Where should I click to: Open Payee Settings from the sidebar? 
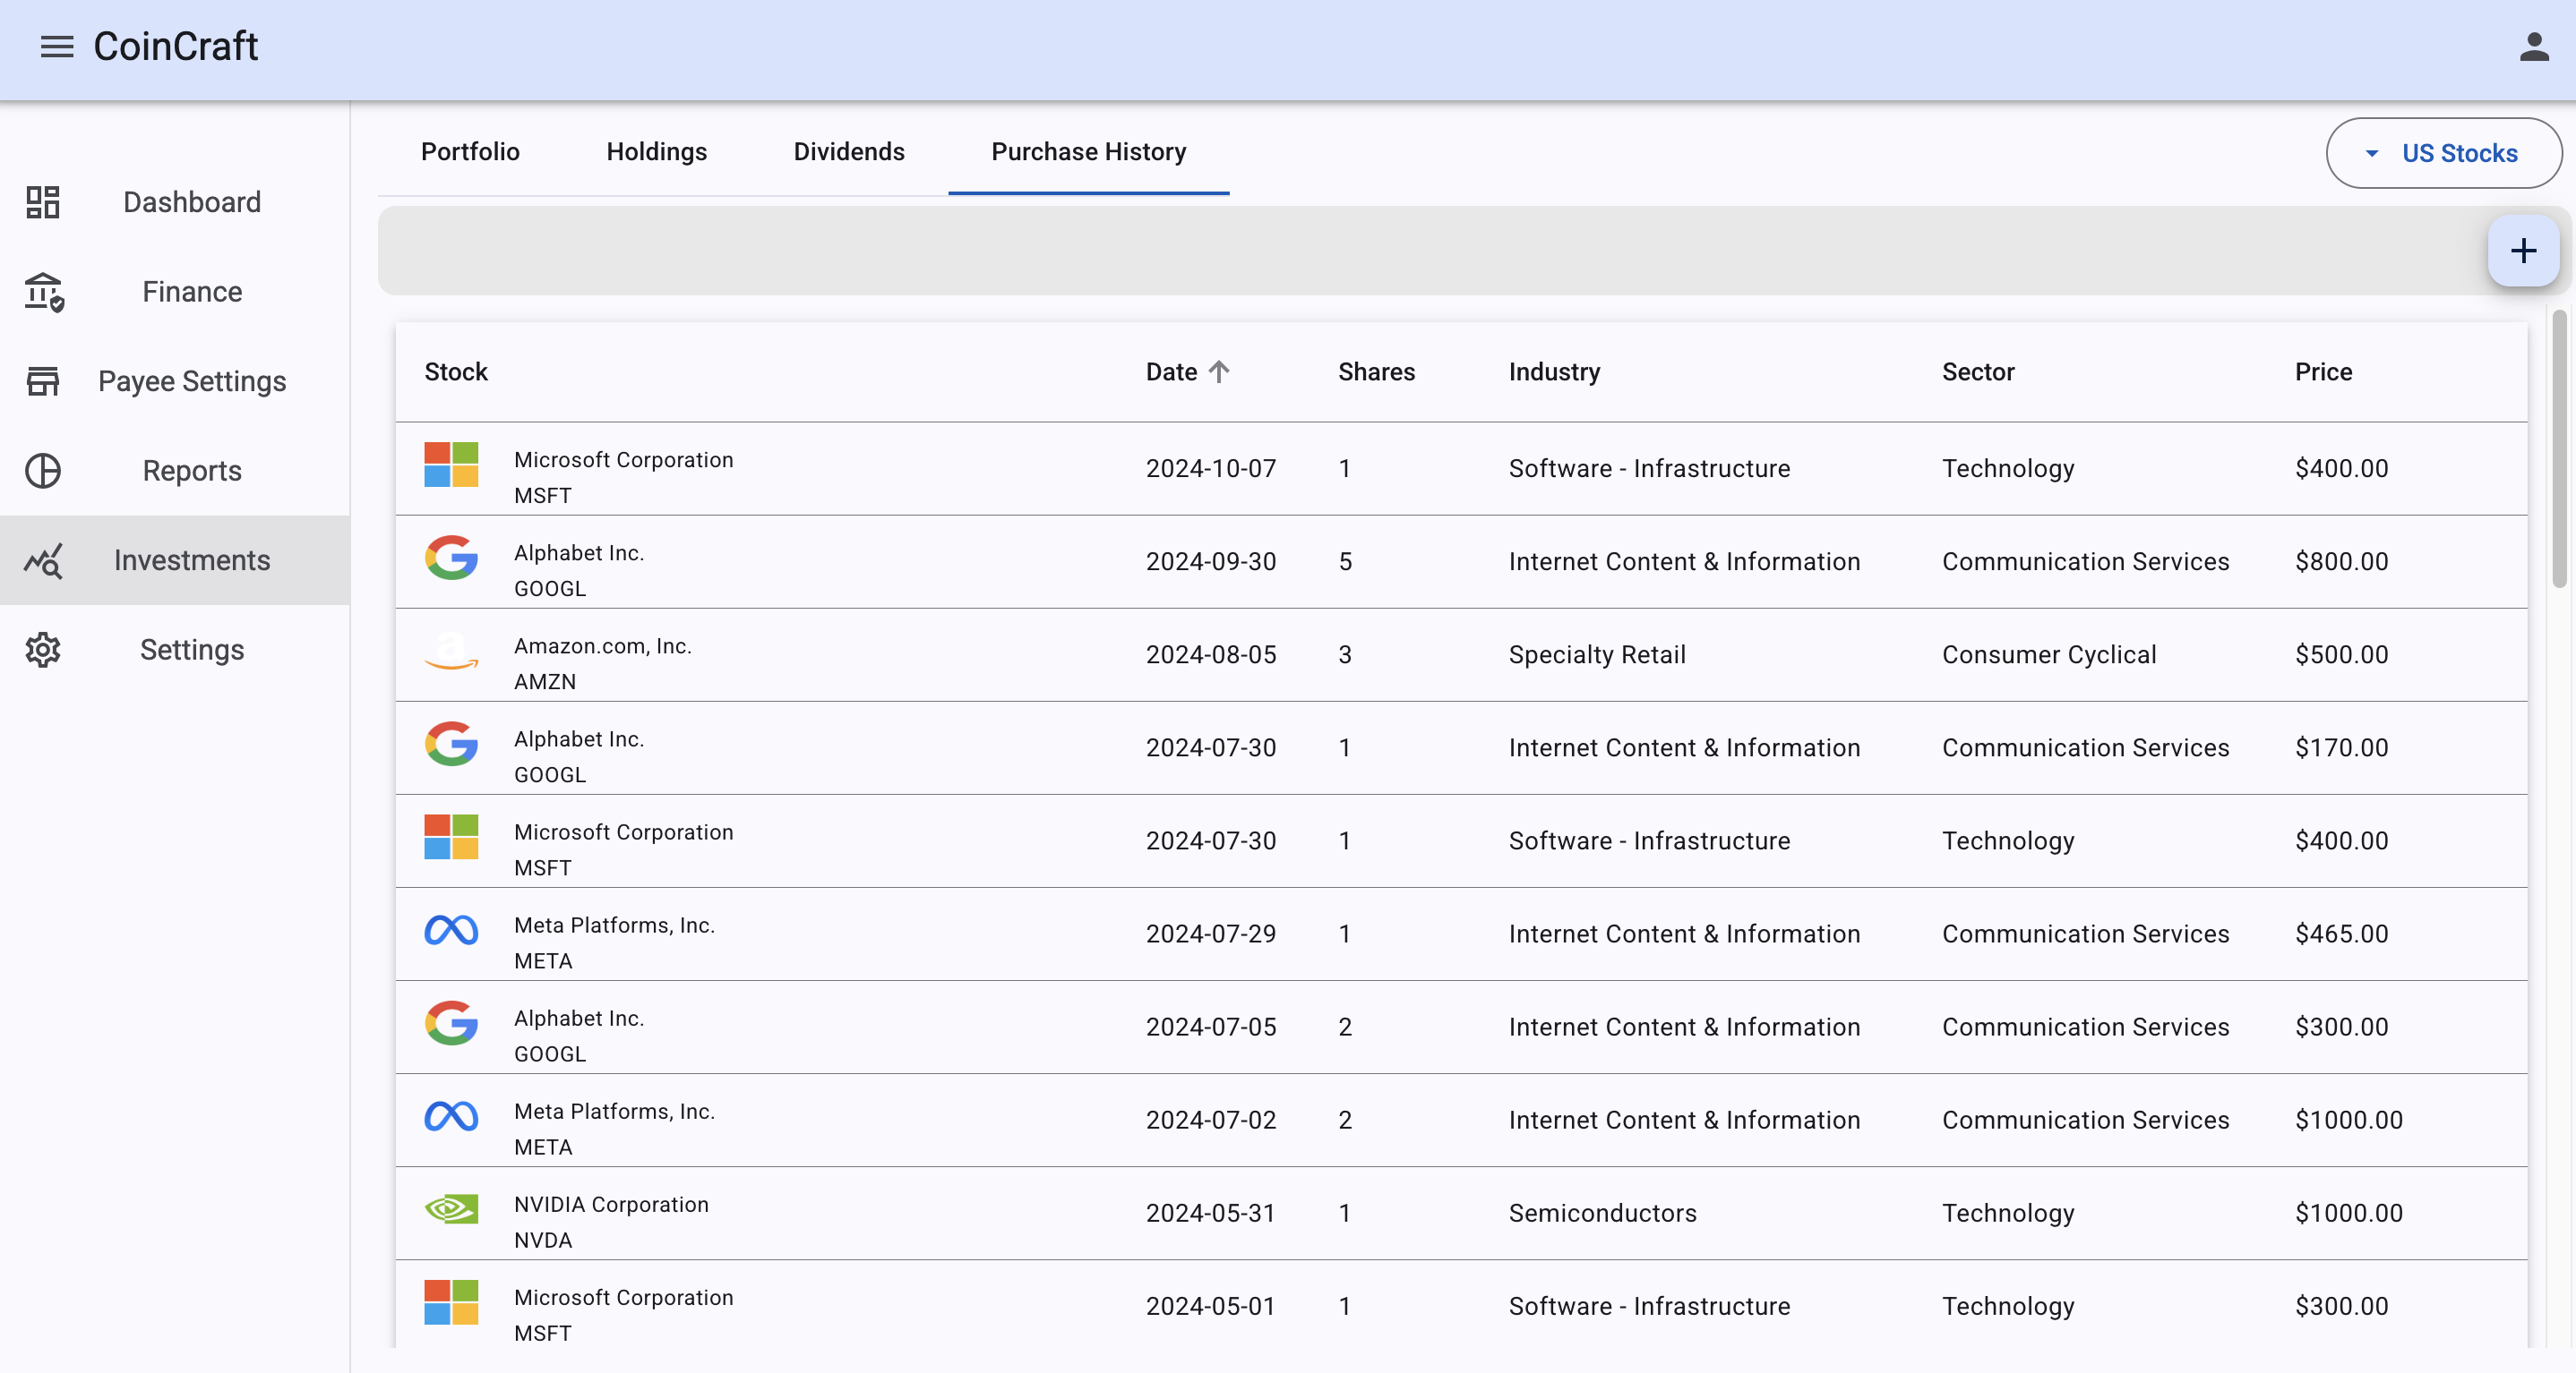click(x=175, y=380)
